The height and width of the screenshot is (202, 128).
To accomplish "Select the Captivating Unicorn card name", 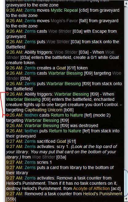I will pyautogui.click(x=43, y=110).
